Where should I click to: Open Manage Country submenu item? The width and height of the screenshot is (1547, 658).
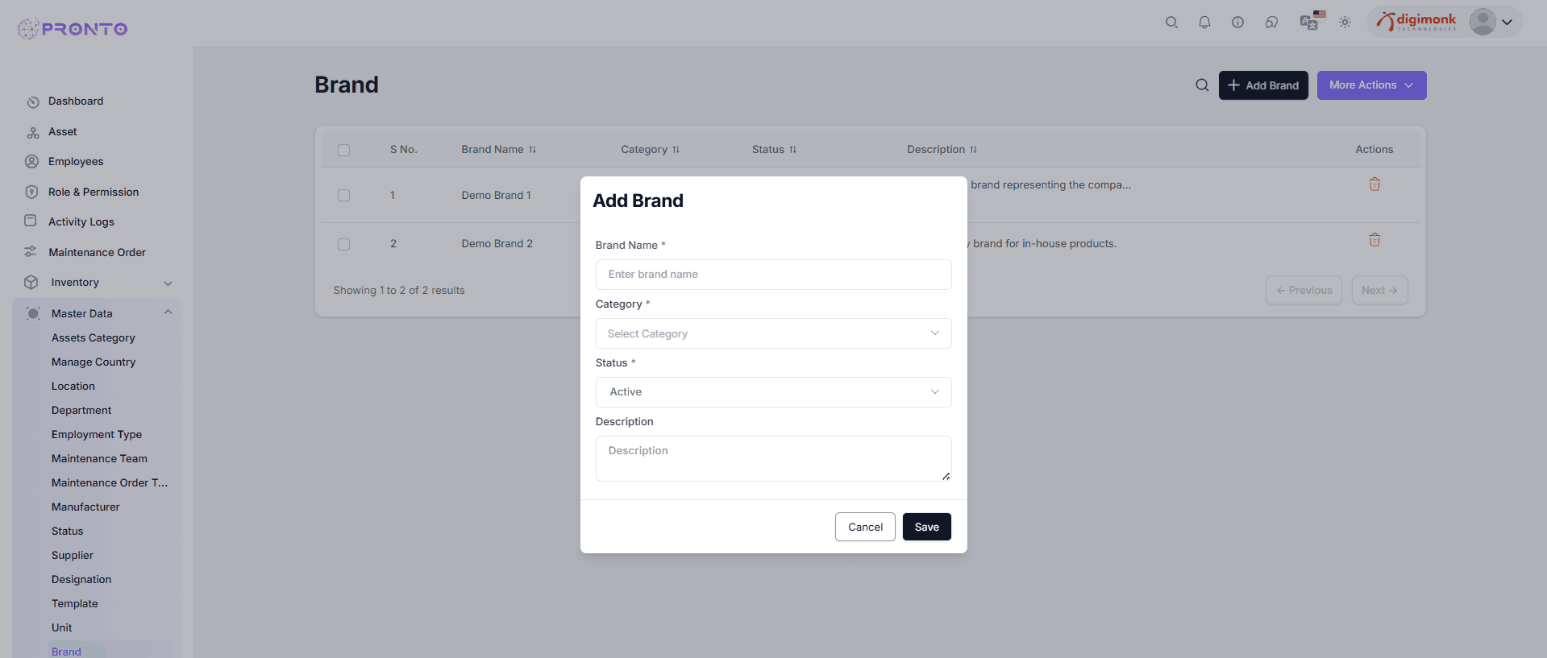[x=94, y=362]
